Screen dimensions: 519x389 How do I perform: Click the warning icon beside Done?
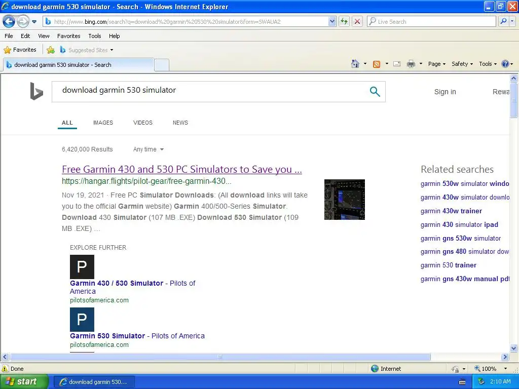[x=5, y=369]
